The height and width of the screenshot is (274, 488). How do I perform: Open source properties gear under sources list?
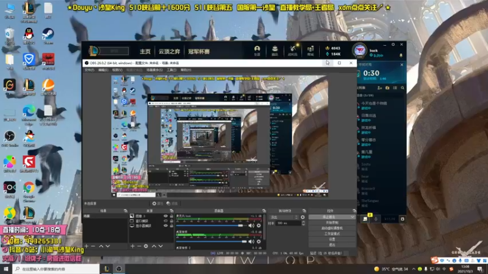[146, 246]
